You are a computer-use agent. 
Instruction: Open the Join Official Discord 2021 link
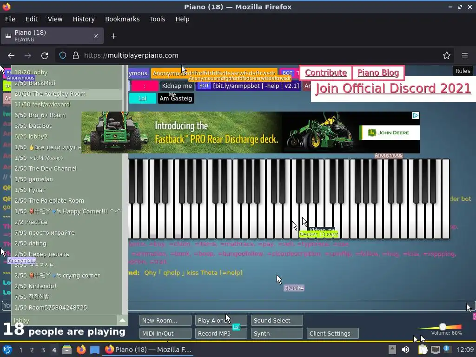(x=393, y=89)
